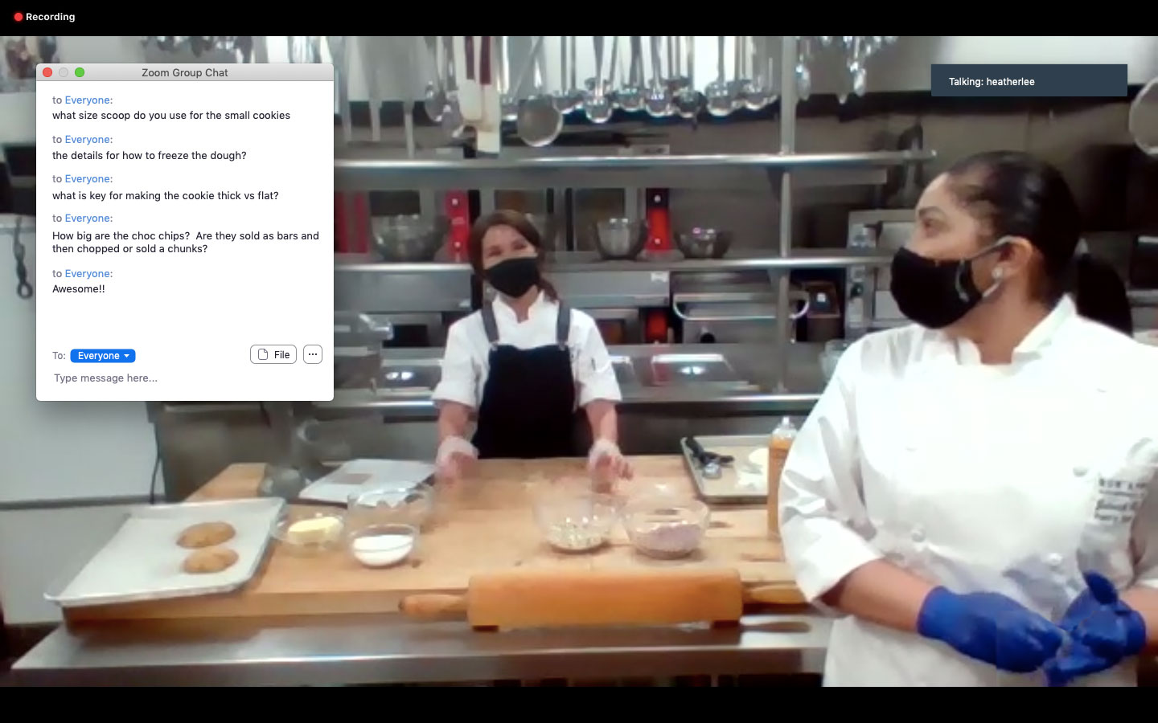Click the Awesome!! chat message

click(x=79, y=289)
